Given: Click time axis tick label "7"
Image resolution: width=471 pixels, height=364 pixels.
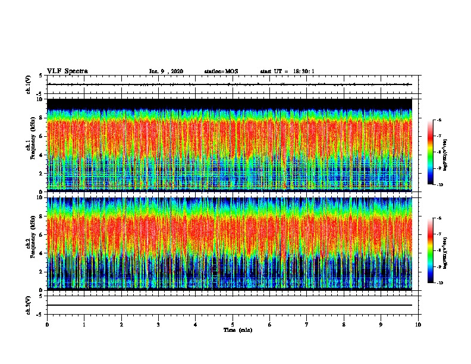Looking at the screenshot, I should 307,325.
